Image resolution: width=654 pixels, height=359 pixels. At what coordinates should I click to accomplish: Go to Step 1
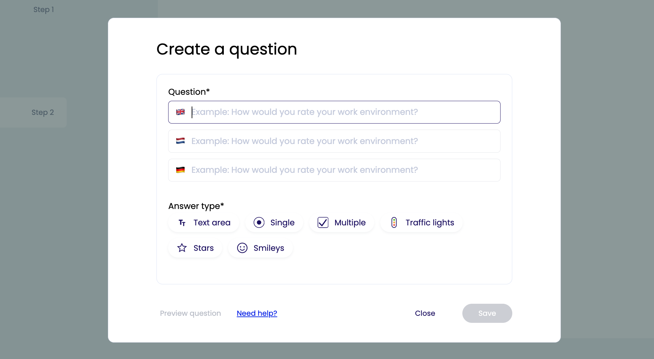44,10
